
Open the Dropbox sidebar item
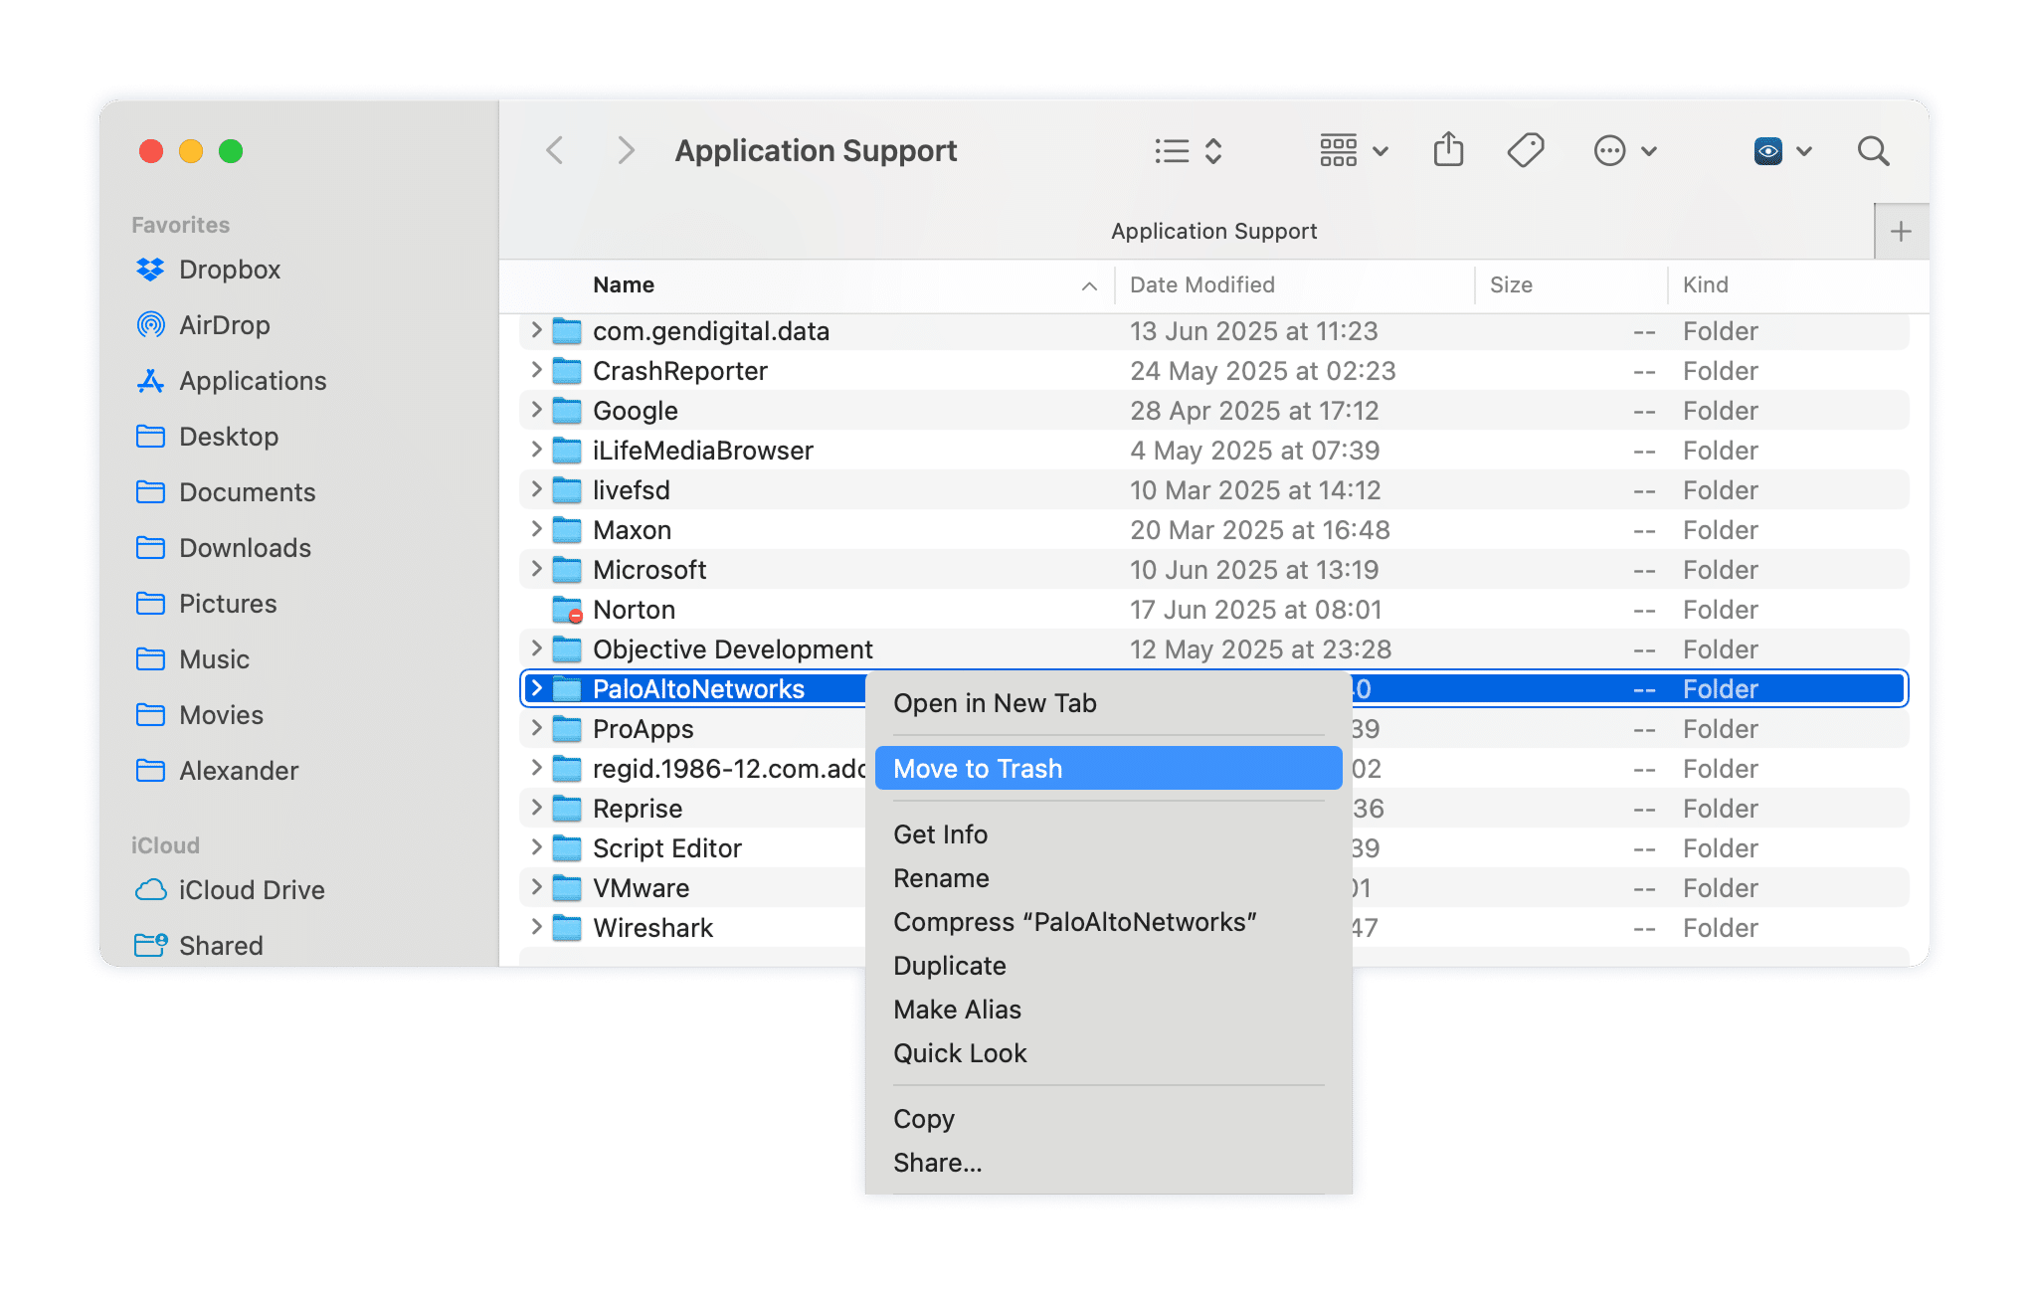230,269
